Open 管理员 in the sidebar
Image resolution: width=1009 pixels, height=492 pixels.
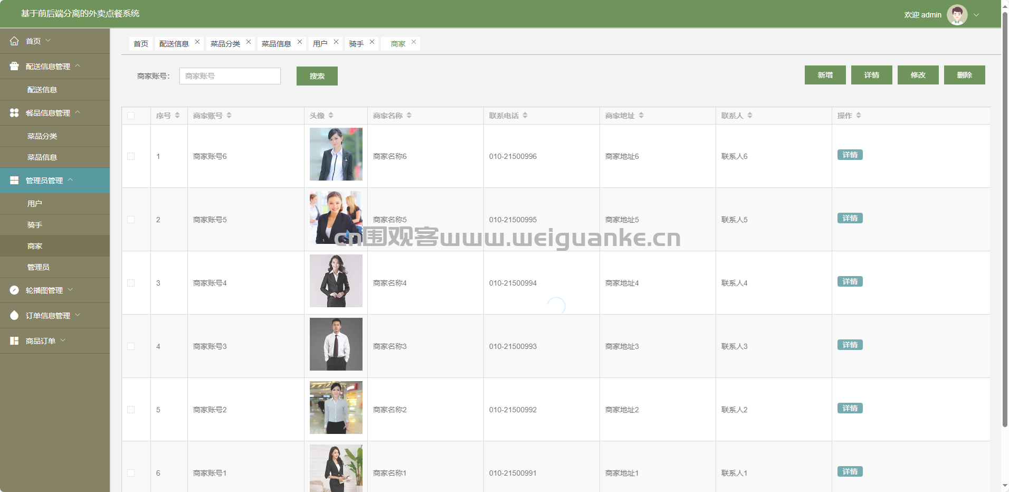tap(39, 267)
